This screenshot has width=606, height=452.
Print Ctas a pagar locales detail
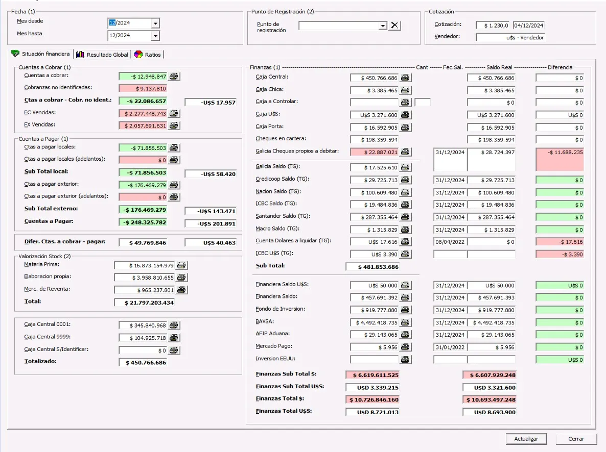[174, 148]
